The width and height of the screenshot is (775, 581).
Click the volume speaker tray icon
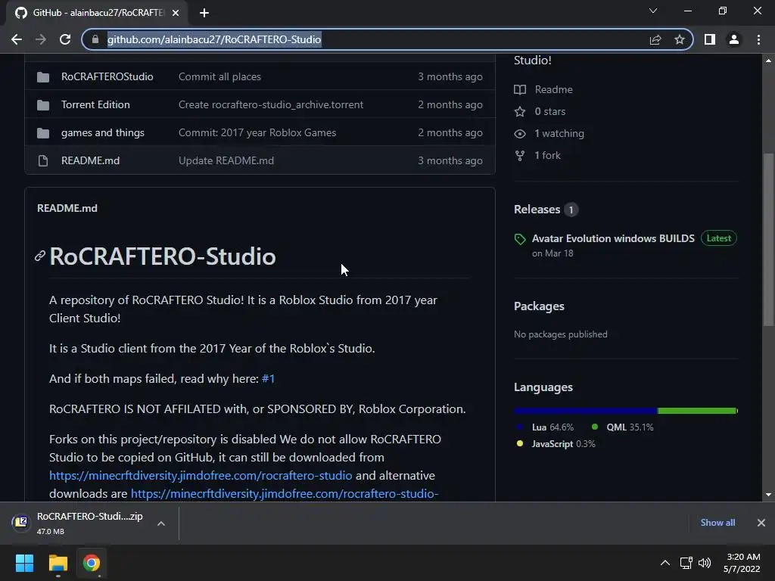point(705,563)
